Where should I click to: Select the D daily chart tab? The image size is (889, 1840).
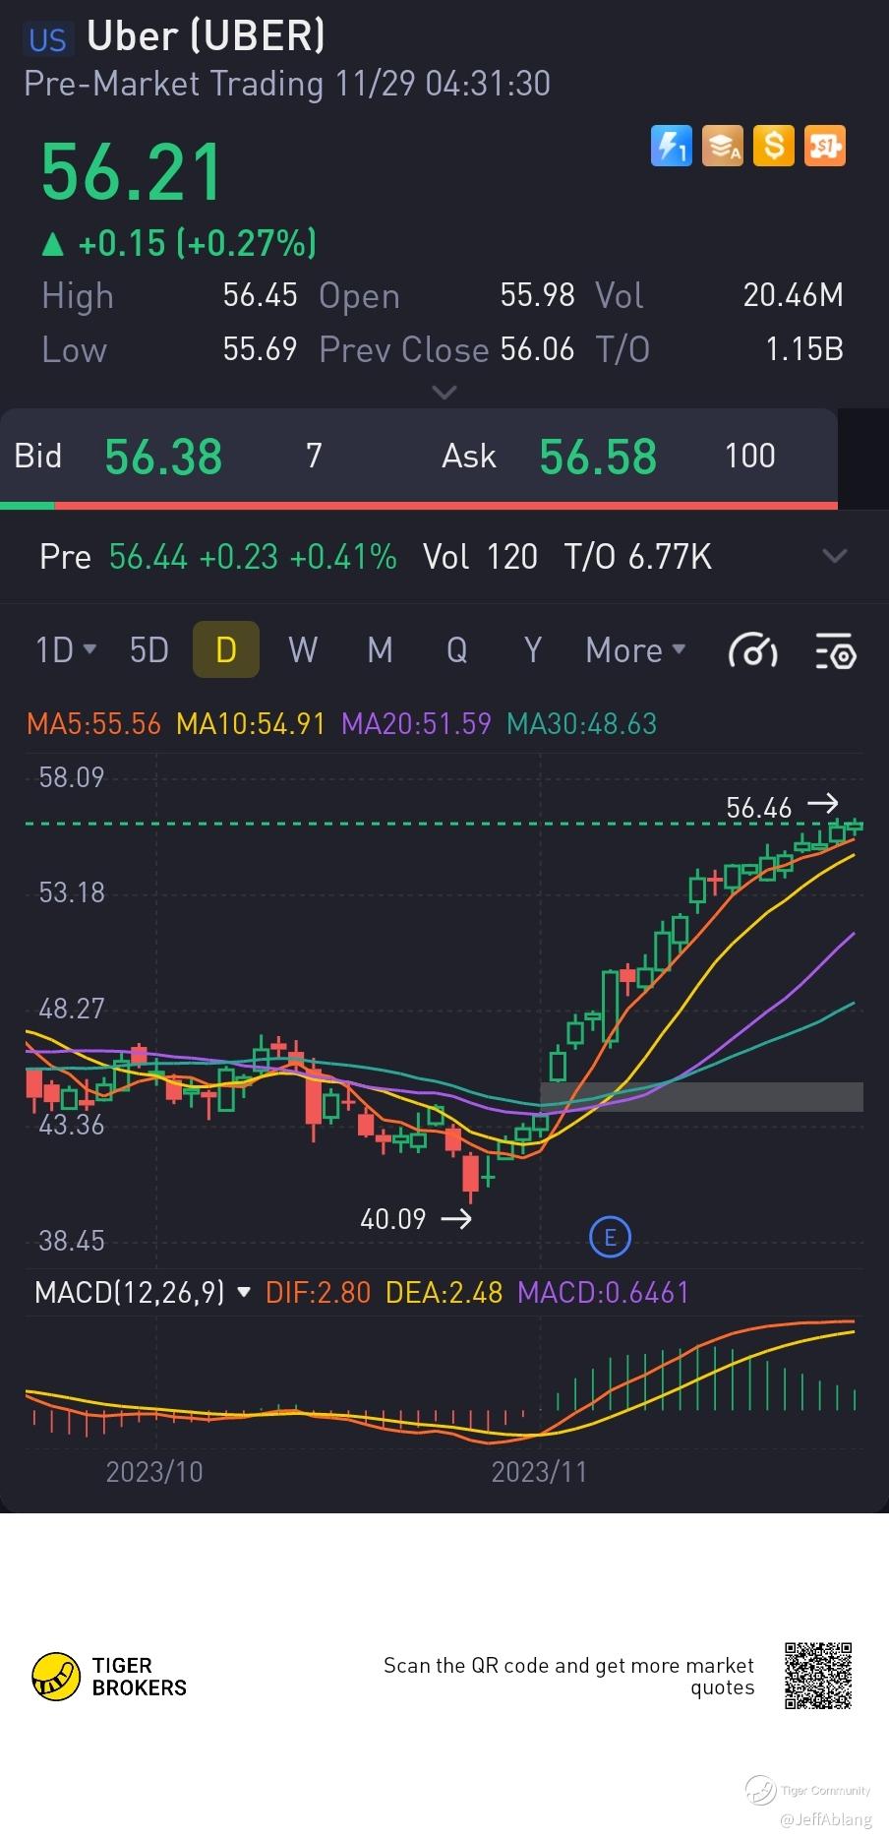coord(226,649)
